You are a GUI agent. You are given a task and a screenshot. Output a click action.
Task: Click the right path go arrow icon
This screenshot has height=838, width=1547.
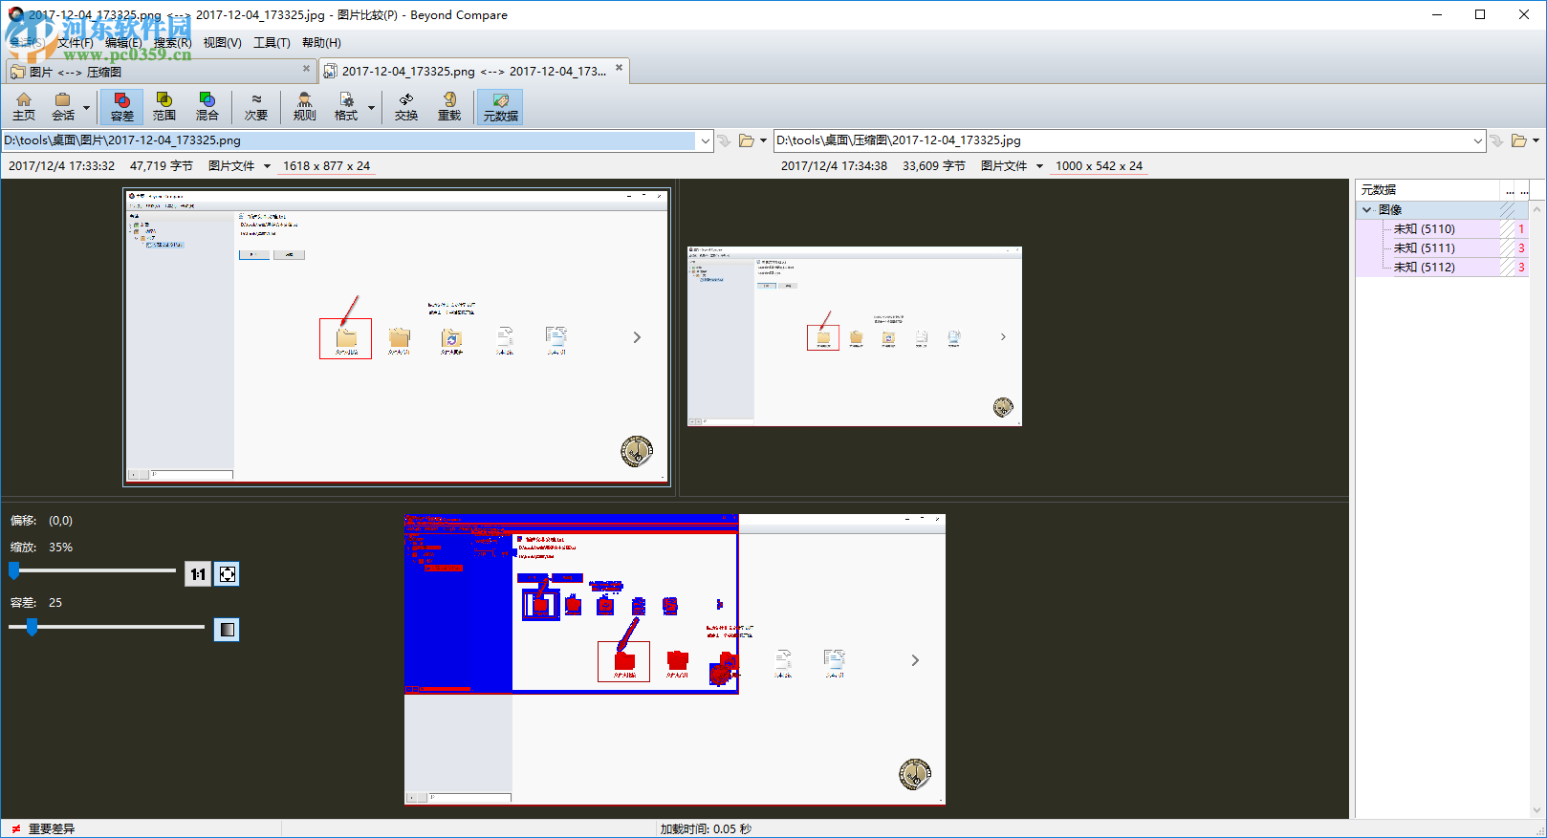(1497, 140)
